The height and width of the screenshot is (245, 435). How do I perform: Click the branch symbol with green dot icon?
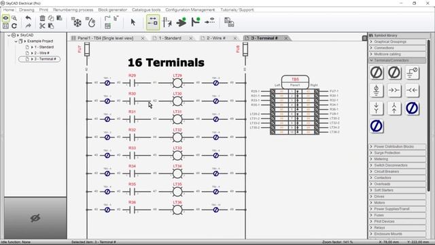196,22
